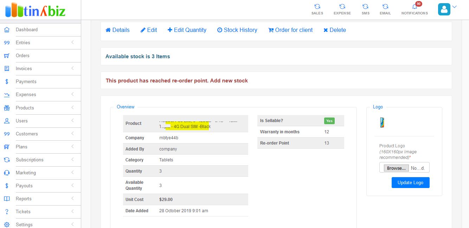Open Stock History link
Screen dimensions: 469x228
(237, 30)
